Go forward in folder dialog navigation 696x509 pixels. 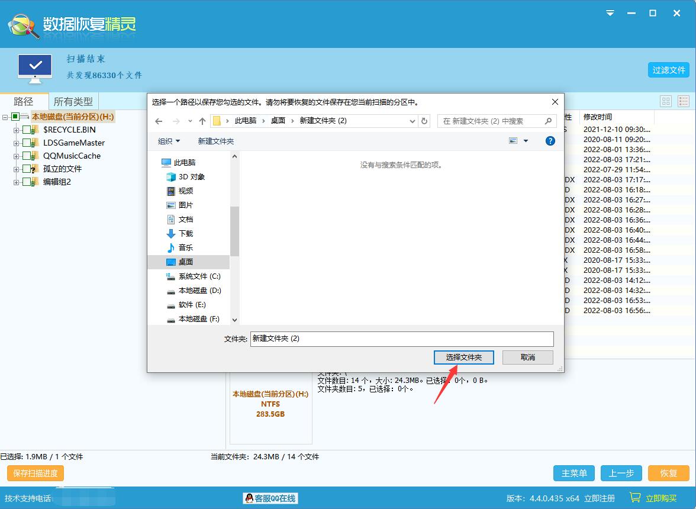[x=176, y=121]
